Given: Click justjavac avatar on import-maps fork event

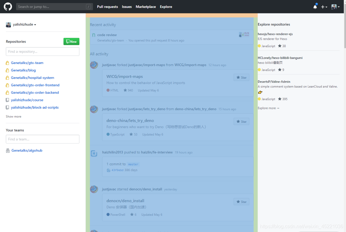Looking at the screenshot, I should click(x=94, y=65).
